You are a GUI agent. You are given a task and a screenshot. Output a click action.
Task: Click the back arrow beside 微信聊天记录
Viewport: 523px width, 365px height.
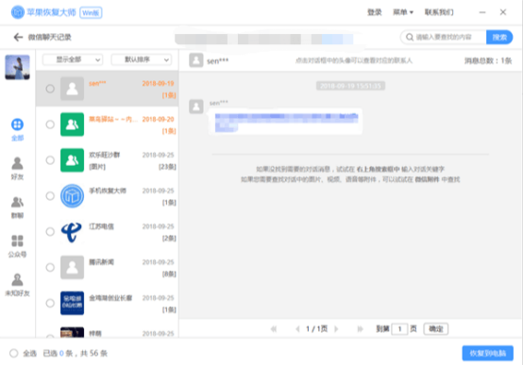point(18,37)
